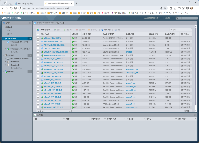This screenshot has height=143, width=199.
Task: Check the vManage1_ST_20.12.6 row checkbox
Action: (x=38, y=58)
